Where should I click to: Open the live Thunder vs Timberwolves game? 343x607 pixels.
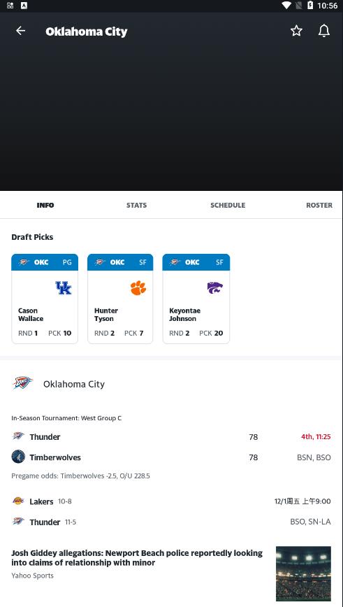pos(171,447)
